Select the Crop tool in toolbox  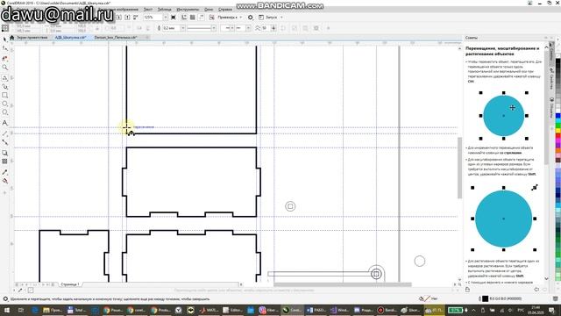[x=4, y=58]
